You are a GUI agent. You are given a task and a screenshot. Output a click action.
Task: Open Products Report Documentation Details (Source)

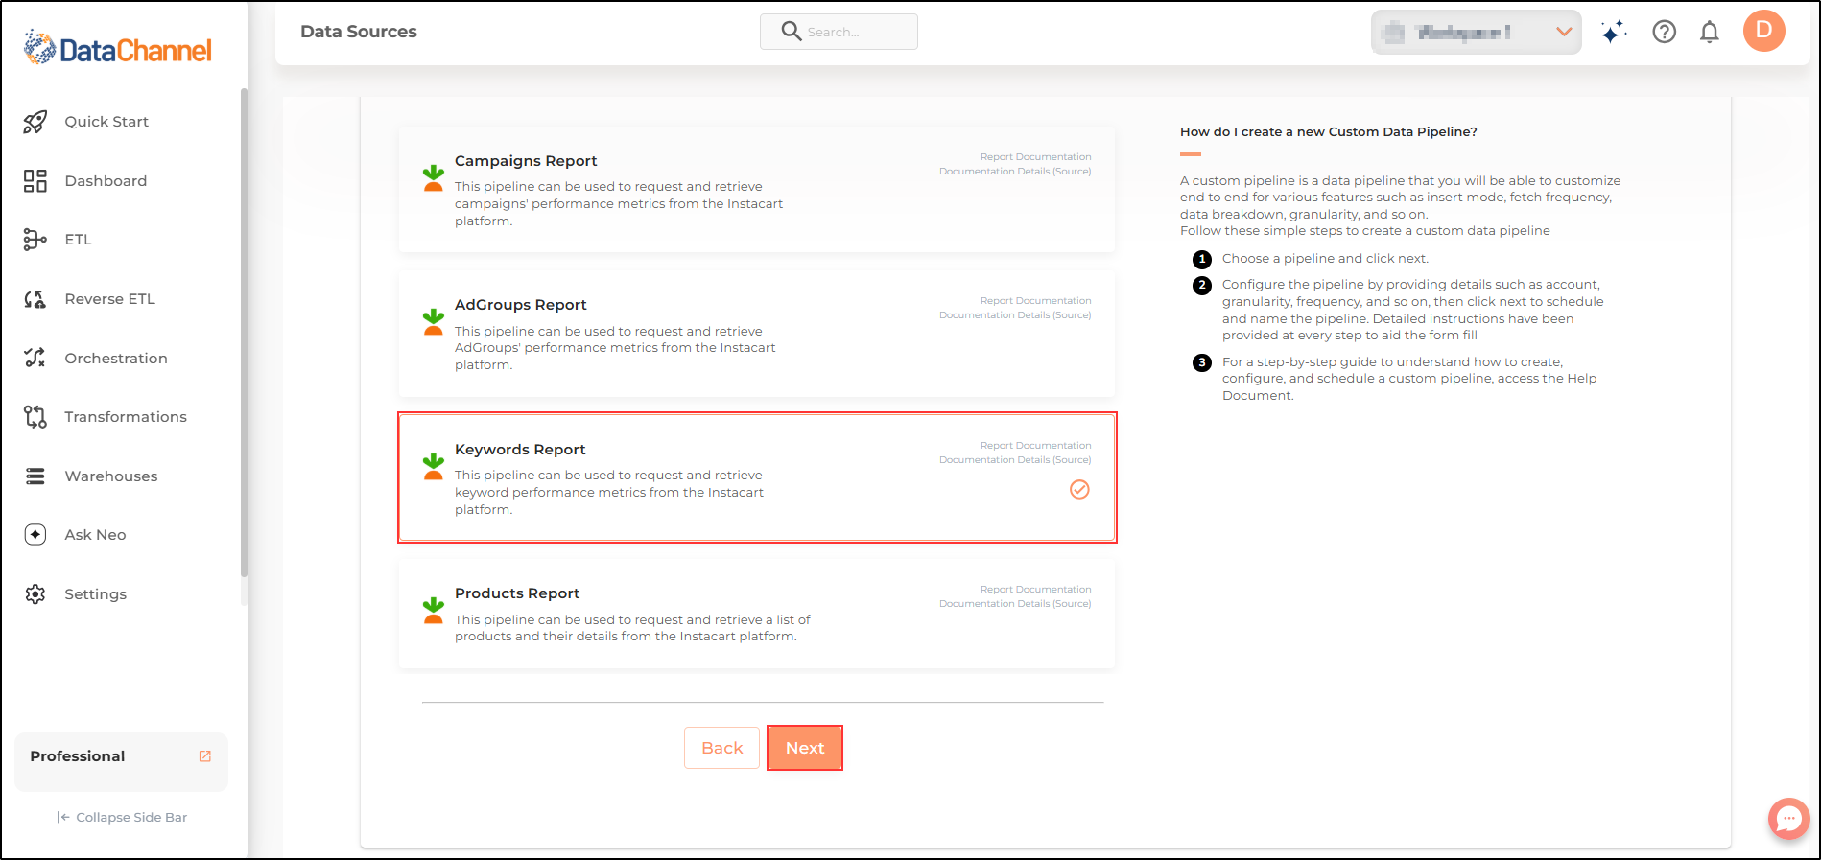pyautogui.click(x=1015, y=604)
